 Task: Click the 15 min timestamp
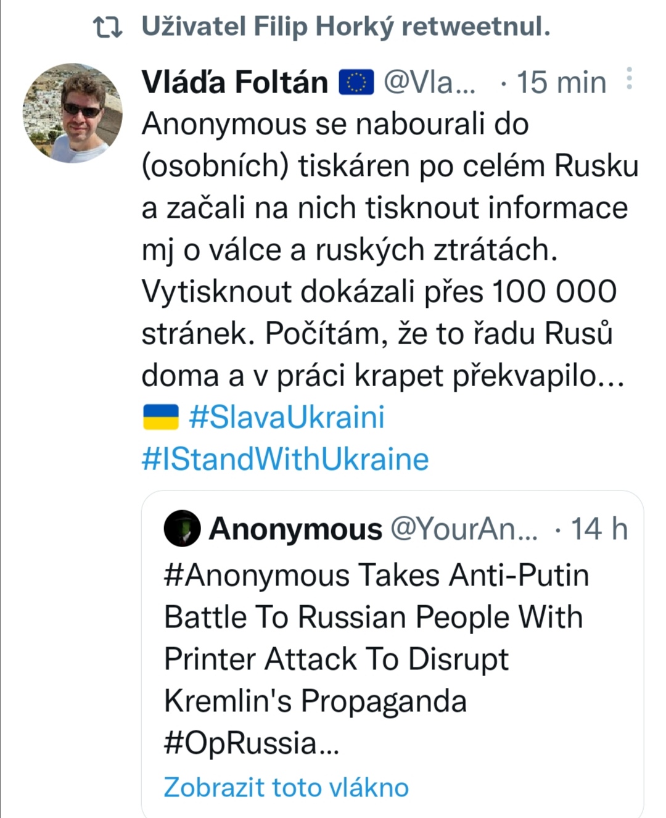point(561,83)
